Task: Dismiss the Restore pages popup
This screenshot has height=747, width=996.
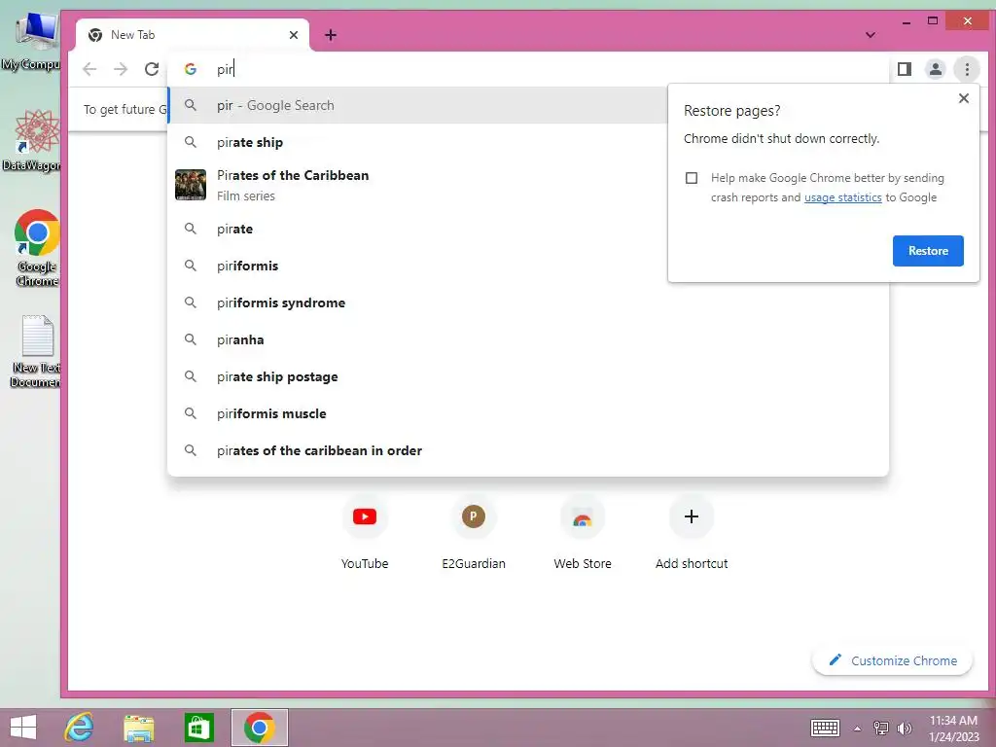Action: coord(964,98)
